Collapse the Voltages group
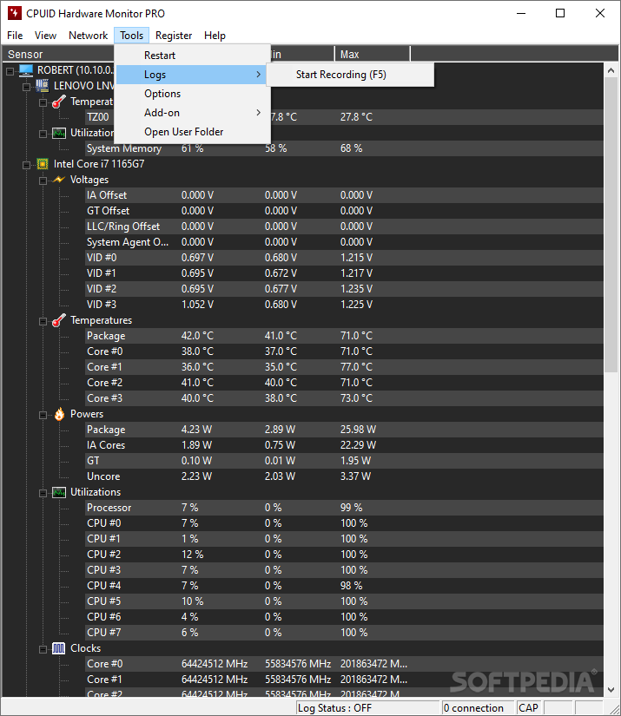 (43, 181)
